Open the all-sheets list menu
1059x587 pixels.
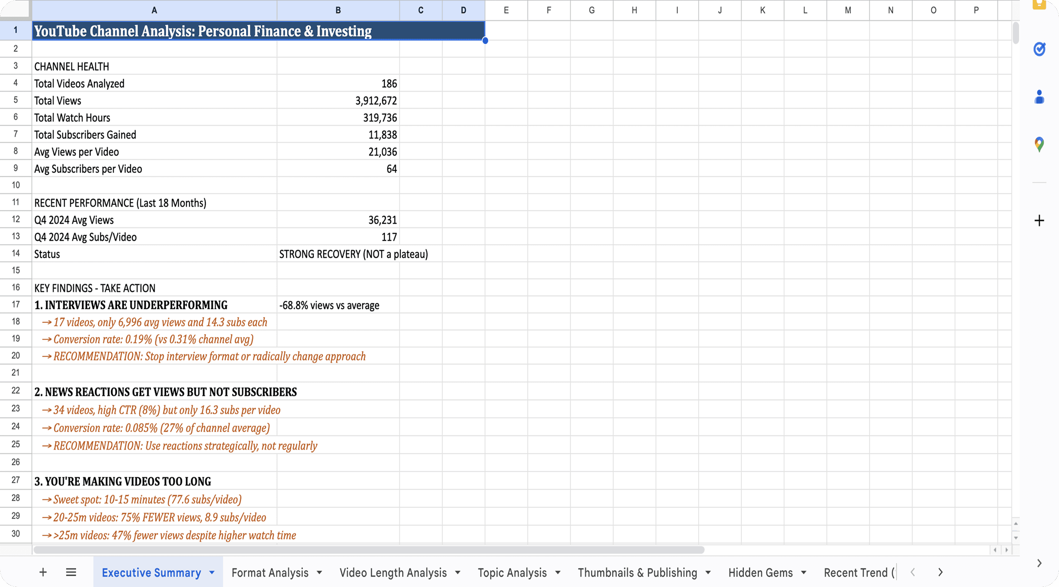[71, 572]
